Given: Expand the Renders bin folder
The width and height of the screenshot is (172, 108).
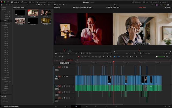Looking at the screenshot, I should point(2,91).
